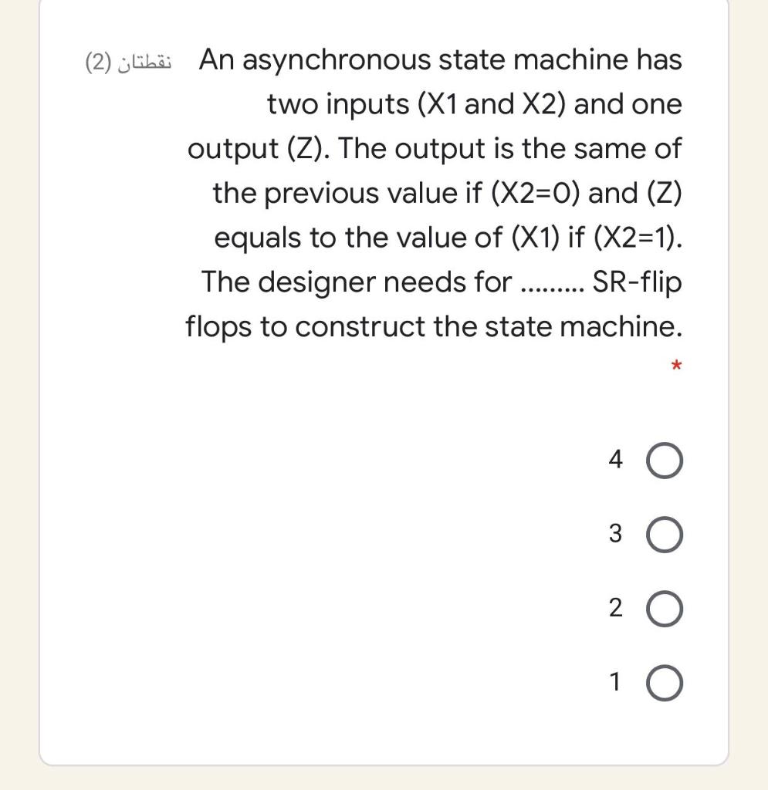Click the line mentioning inputs X1 and X2
The width and height of the screenshot is (768, 790).
[x=473, y=104]
